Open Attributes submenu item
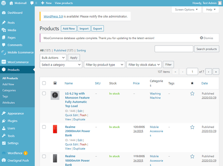Screen dimensions: 223x166 (9, 103)
